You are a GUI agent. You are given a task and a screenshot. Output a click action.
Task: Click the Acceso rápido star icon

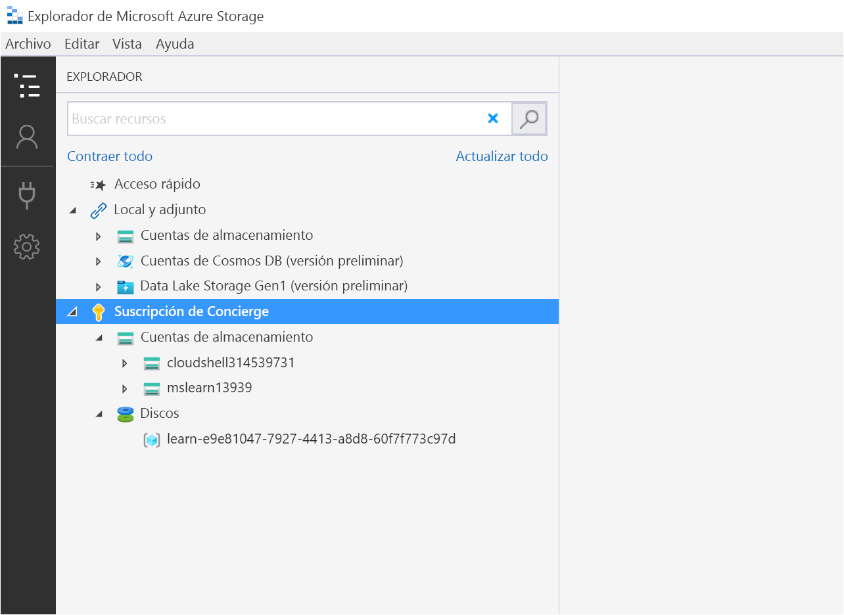pyautogui.click(x=99, y=185)
